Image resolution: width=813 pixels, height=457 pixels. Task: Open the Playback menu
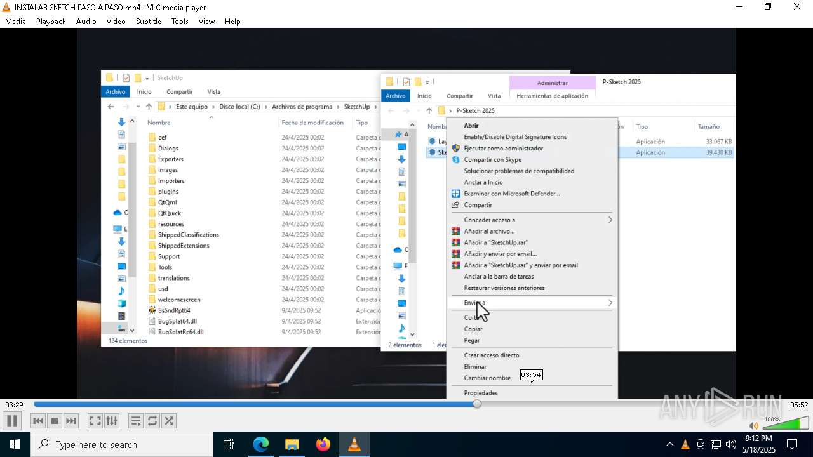click(51, 21)
